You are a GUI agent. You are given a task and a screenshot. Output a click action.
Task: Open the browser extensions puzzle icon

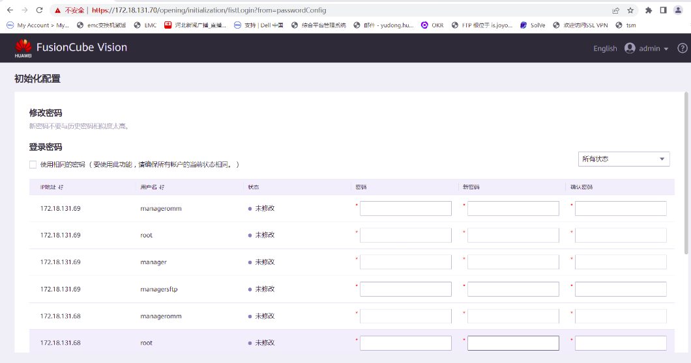pos(649,10)
